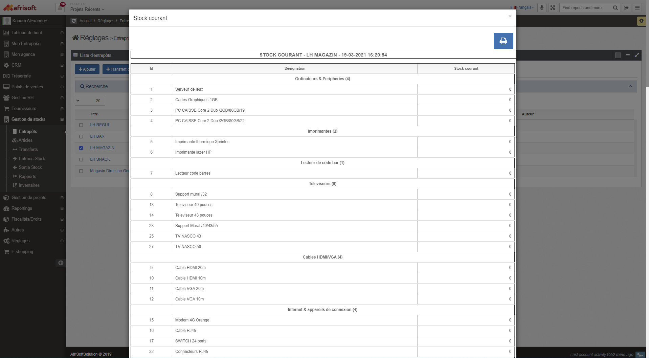Viewport: 649px width, 358px height.
Task: Click the microphone icon in top bar
Action: coord(542,8)
